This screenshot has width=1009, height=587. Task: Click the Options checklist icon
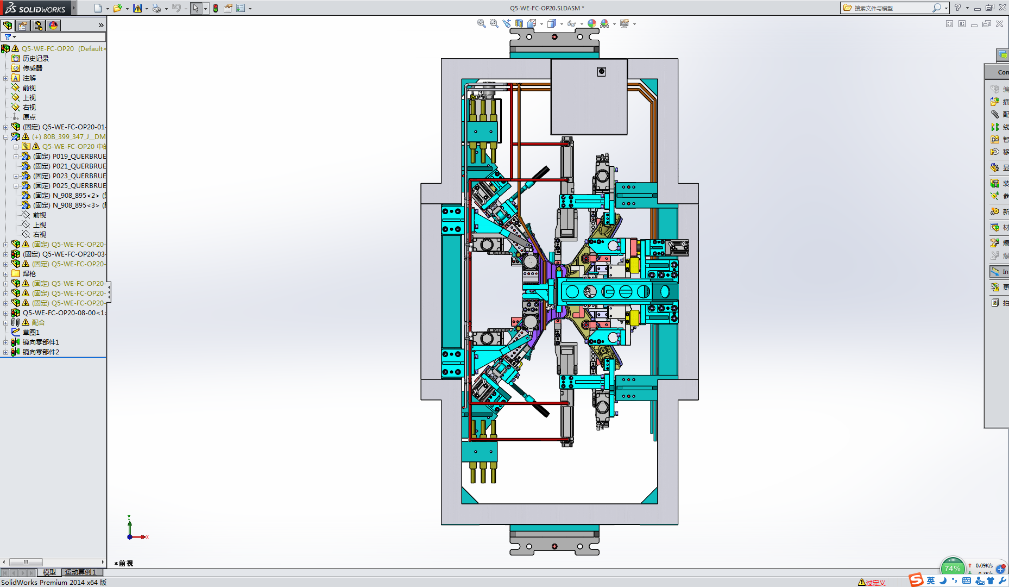coord(241,8)
